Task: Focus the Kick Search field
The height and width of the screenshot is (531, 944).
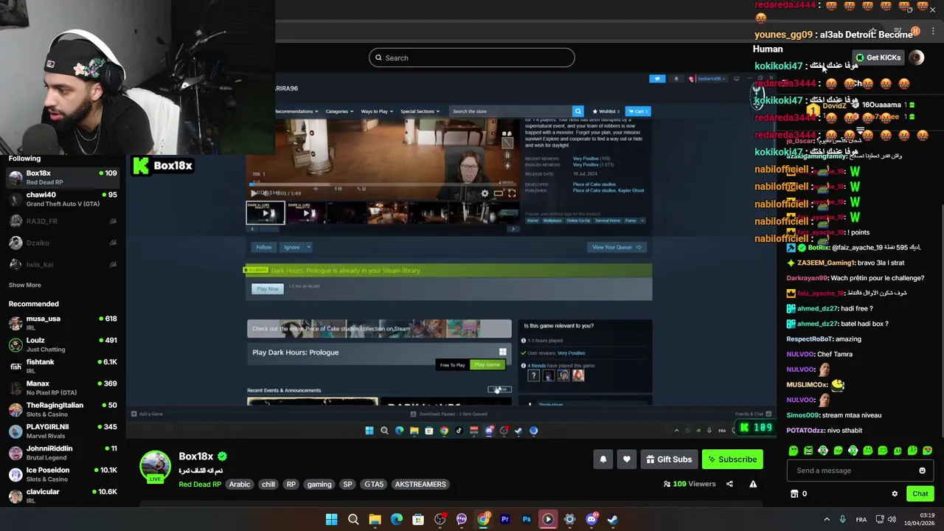Action: point(472,58)
